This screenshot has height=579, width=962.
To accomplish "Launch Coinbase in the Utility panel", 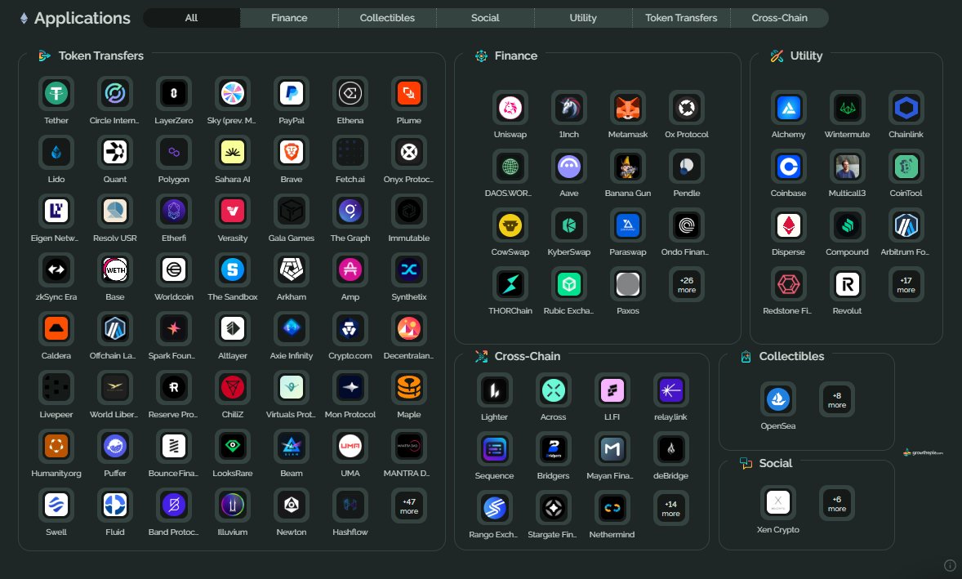I will (788, 166).
